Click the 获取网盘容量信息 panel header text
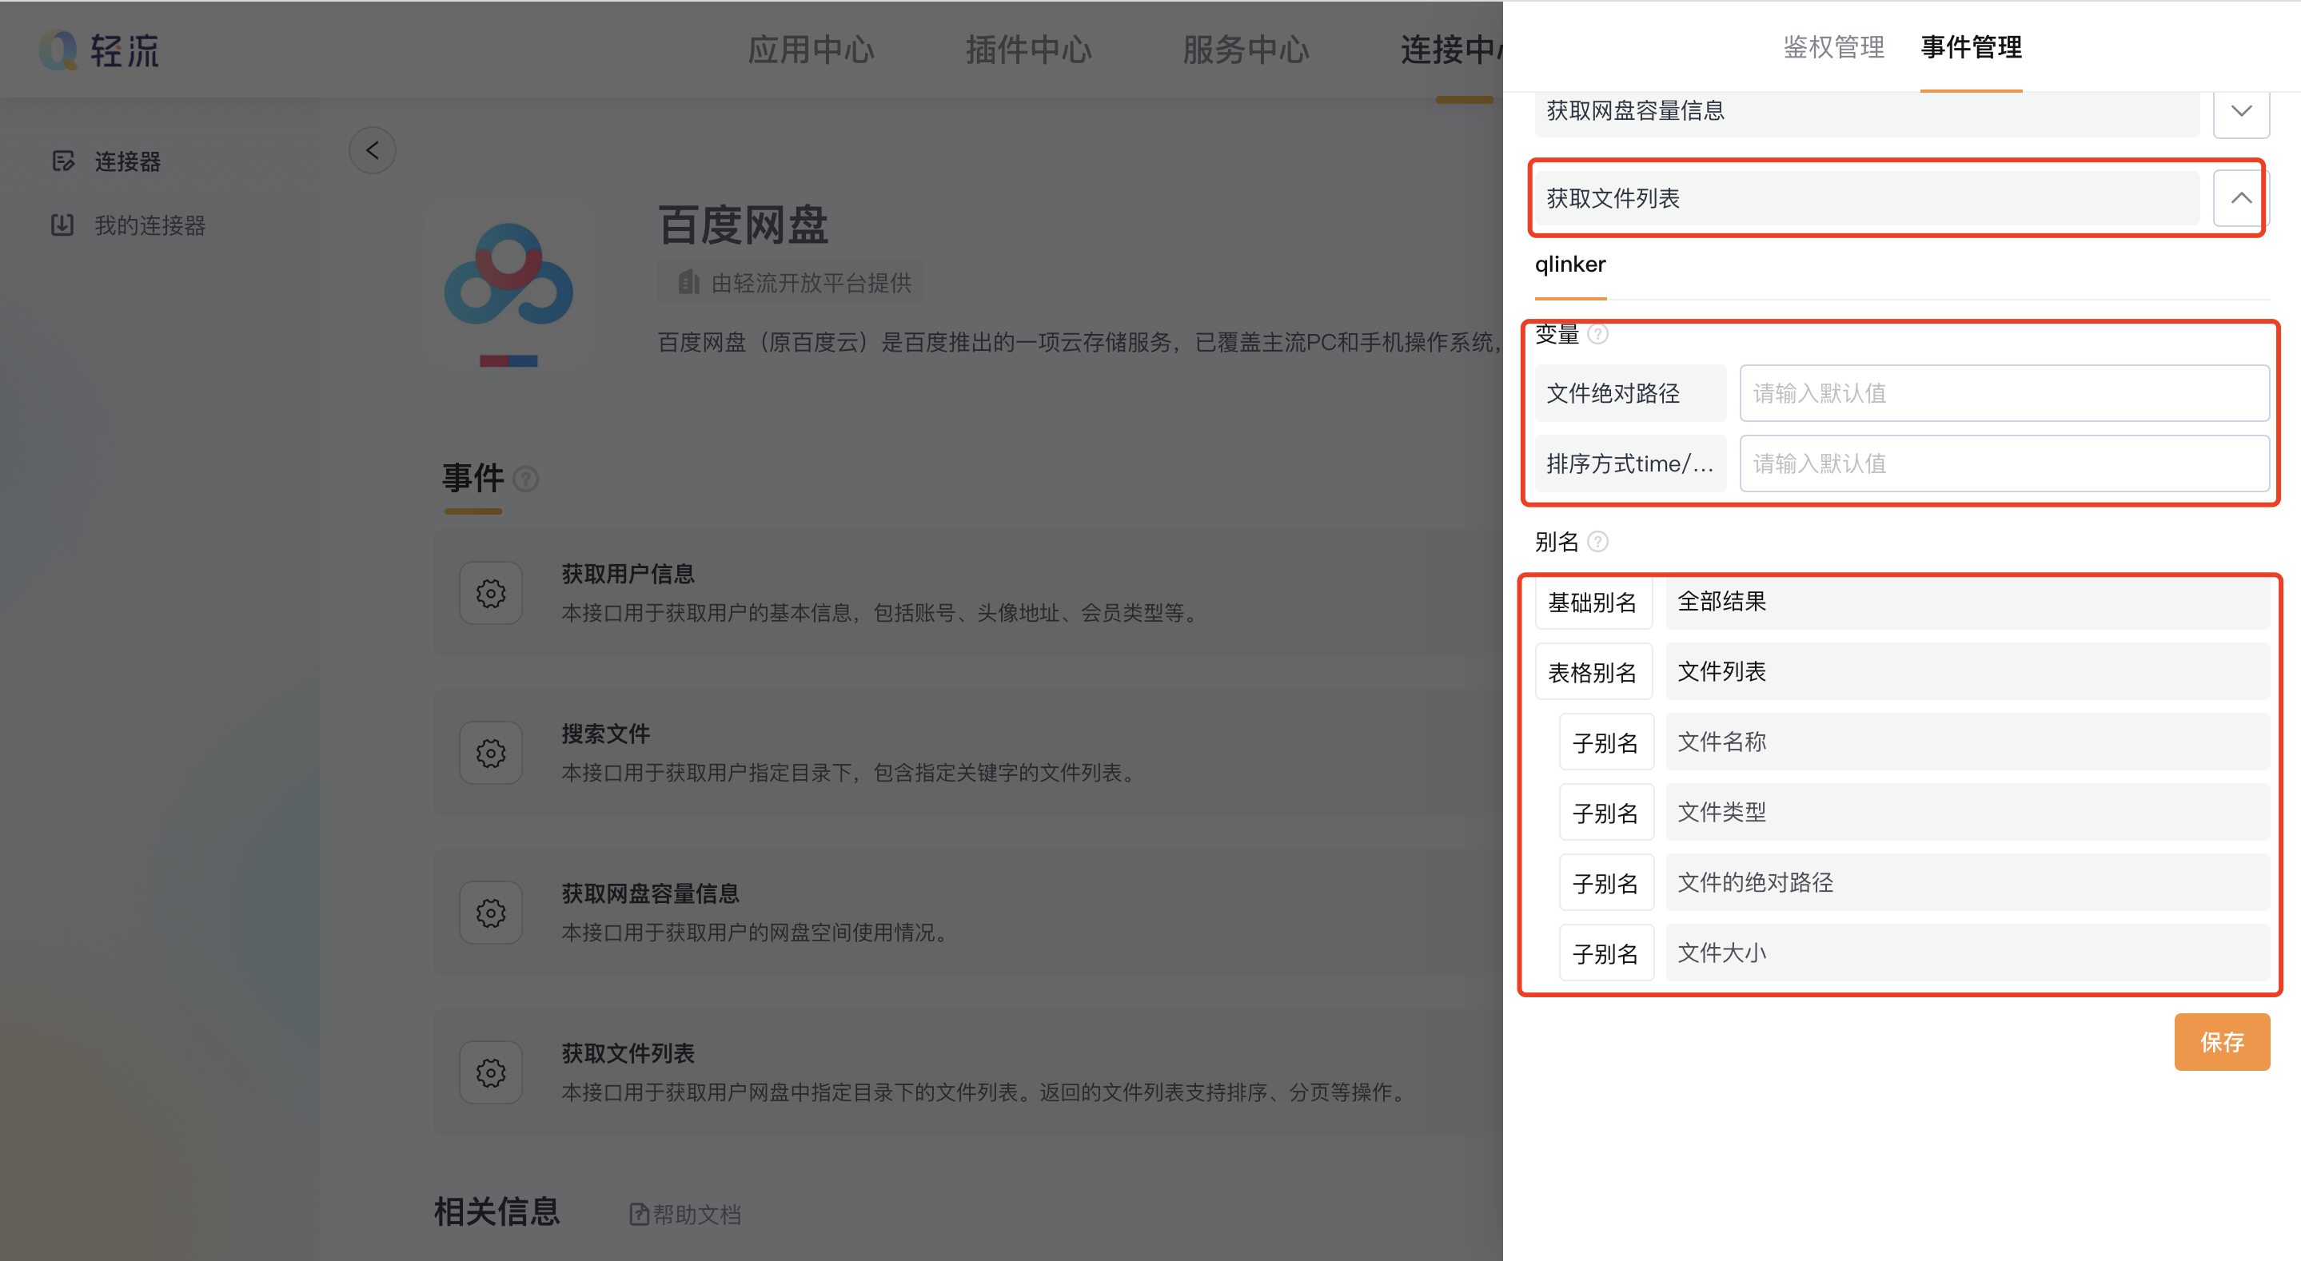Screen dimensions: 2301x1261 pos(1636,111)
